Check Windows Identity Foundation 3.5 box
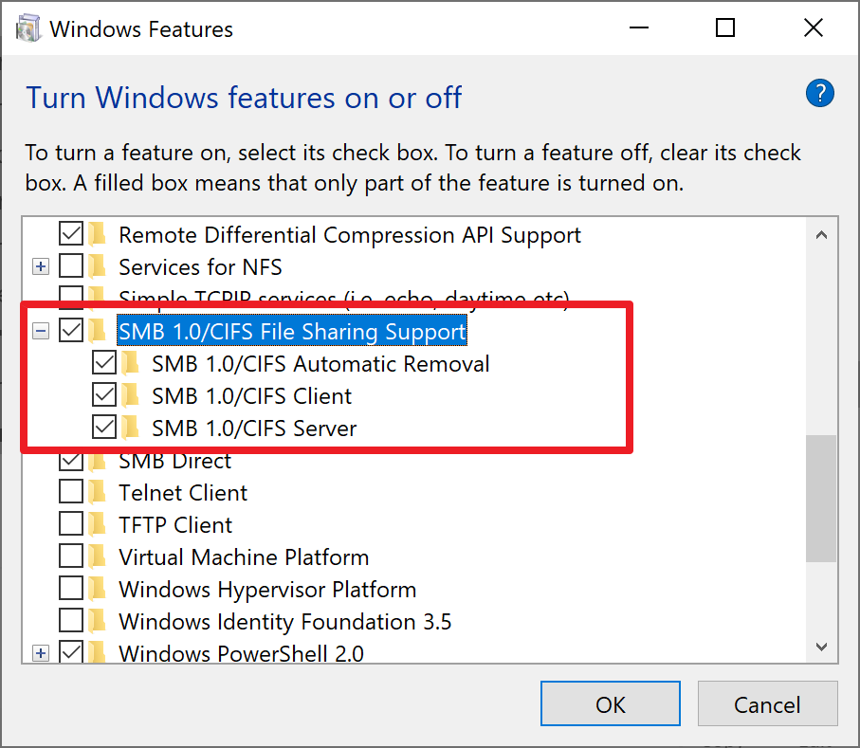860x748 pixels. coord(71,621)
